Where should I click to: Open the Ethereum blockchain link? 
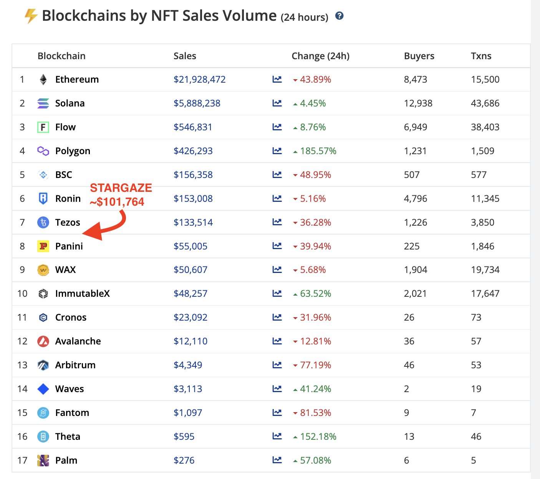click(x=77, y=80)
